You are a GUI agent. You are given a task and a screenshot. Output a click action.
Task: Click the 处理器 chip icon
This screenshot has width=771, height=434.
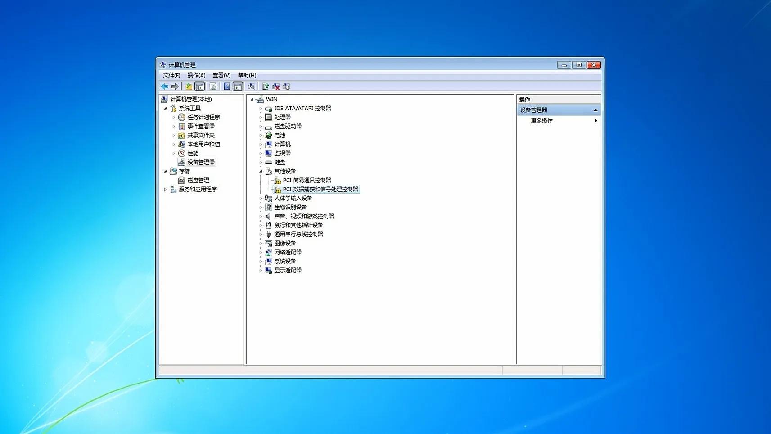(x=269, y=117)
